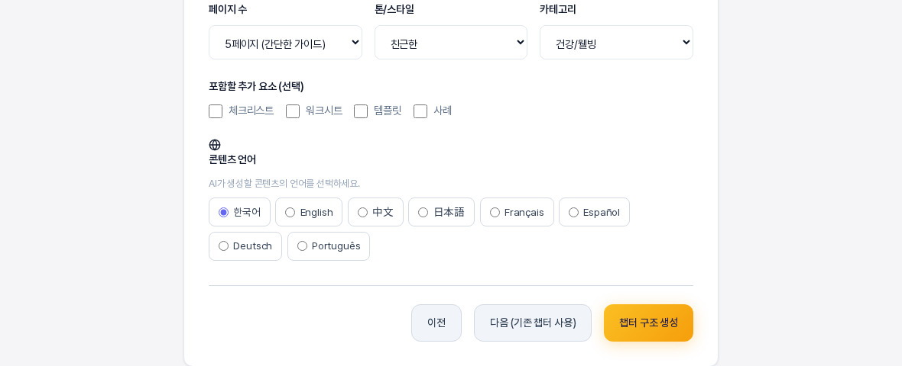Click the 이전 button
This screenshot has width=902, height=366.
tap(436, 323)
